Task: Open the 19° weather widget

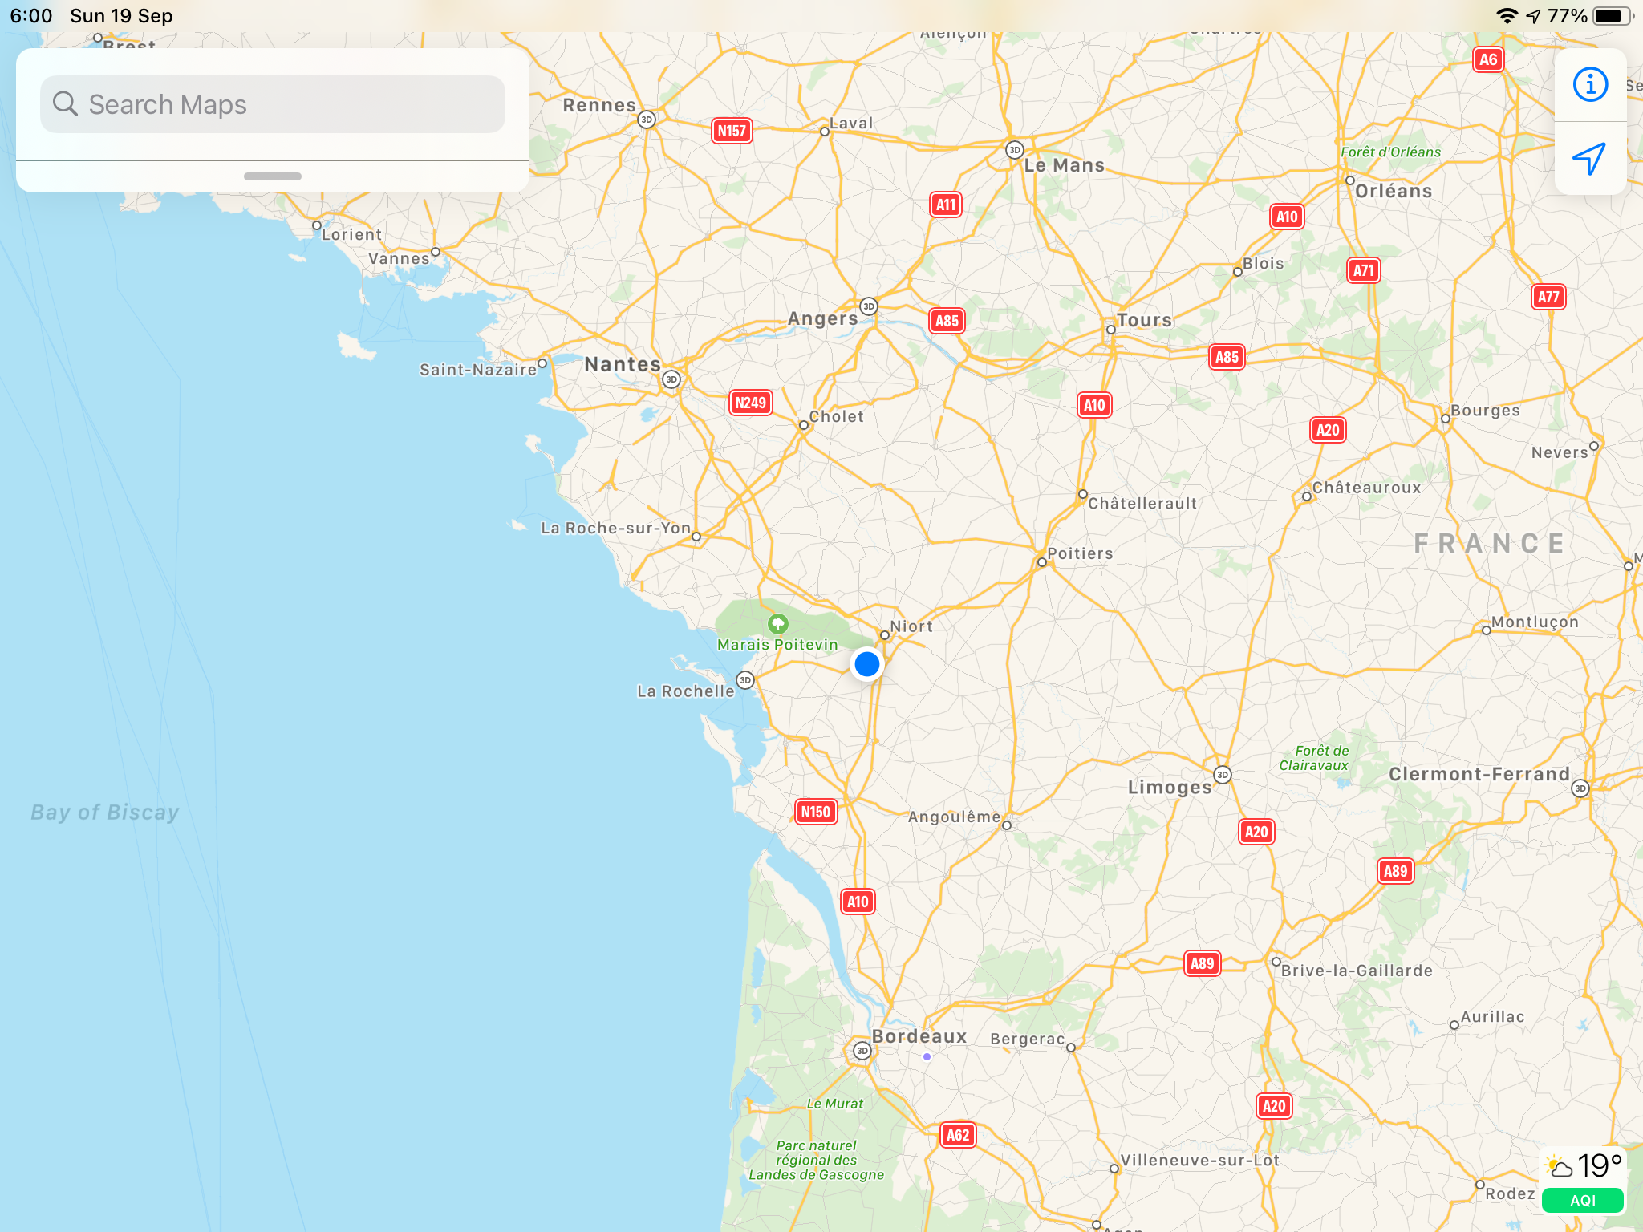Action: (x=1584, y=1165)
